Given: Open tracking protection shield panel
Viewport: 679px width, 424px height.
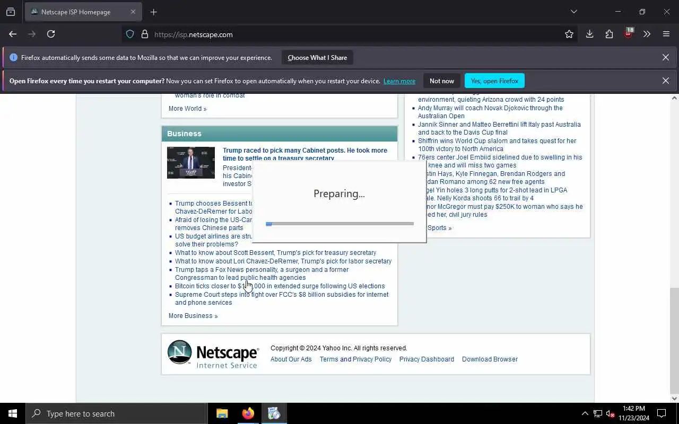Looking at the screenshot, I should pos(130,34).
